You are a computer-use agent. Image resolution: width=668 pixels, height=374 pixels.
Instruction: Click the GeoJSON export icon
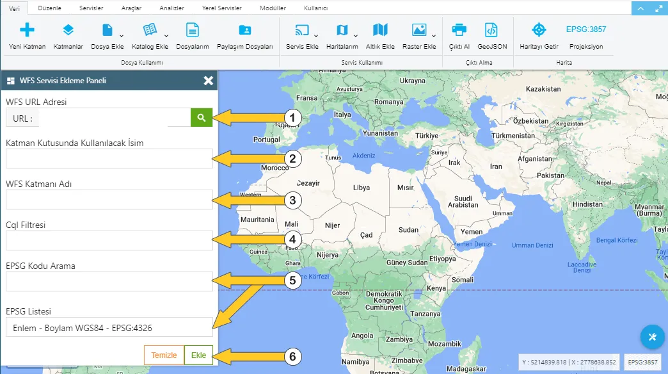(x=491, y=30)
